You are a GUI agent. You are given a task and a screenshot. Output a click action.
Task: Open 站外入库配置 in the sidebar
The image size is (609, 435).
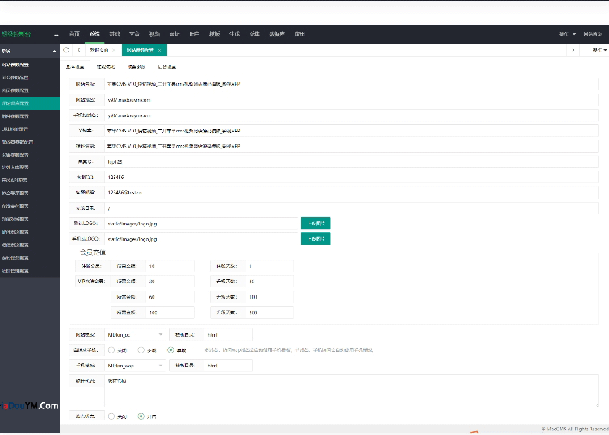point(15,168)
